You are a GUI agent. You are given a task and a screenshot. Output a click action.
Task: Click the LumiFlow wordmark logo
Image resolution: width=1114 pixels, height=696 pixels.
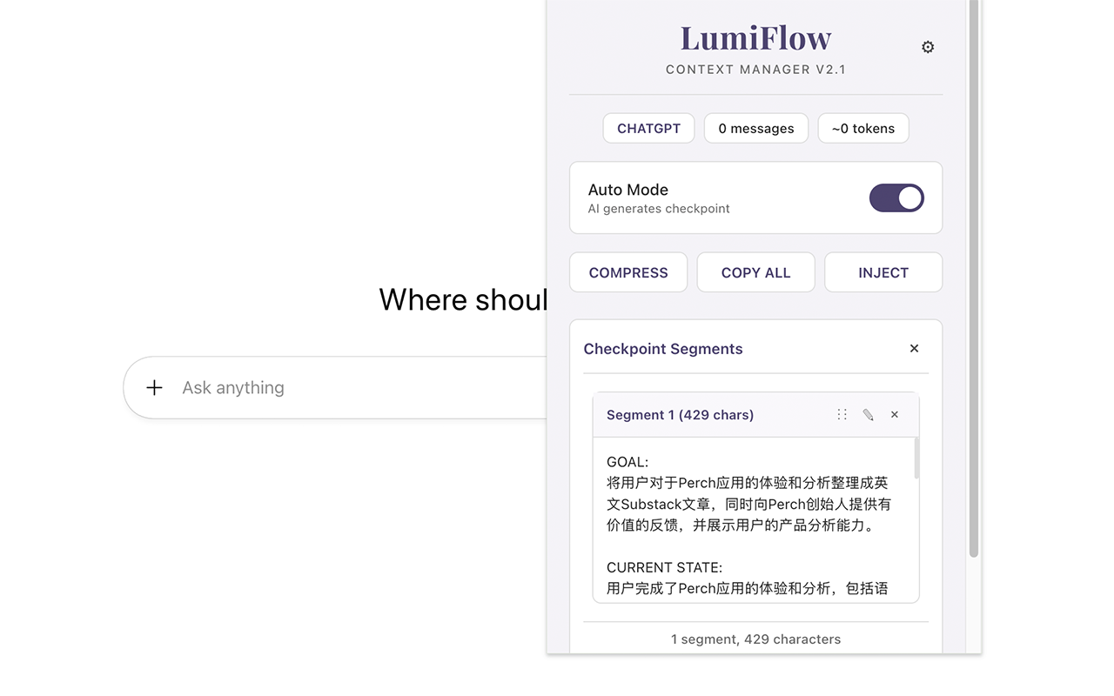pos(755,37)
